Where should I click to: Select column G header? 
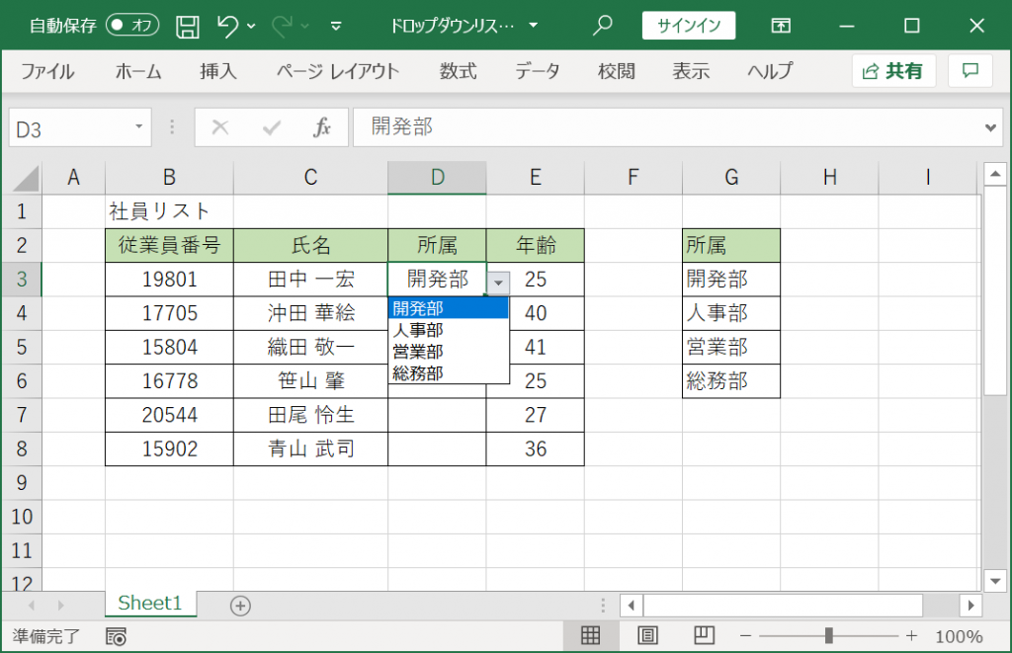(x=731, y=178)
